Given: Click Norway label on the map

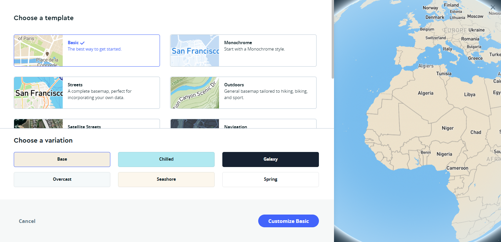Looking at the screenshot, I should [430, 8].
